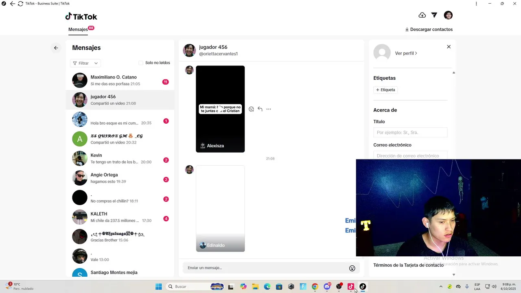Open Microsoft Store from the taskbar
Screen dimensions: 521x293
point(279,286)
